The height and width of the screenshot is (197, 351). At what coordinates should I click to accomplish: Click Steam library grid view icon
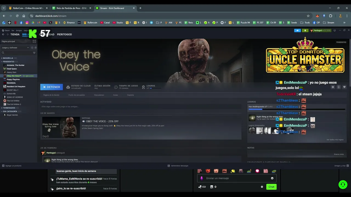[x=34, y=41]
